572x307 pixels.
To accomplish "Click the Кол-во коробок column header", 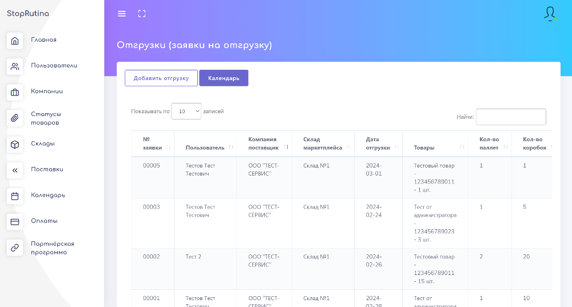I will pos(534,143).
